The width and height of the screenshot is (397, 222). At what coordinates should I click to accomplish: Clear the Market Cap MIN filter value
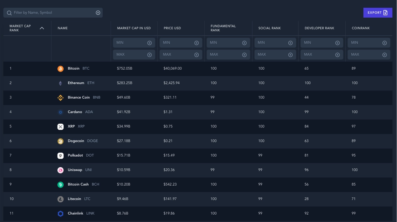149,43
